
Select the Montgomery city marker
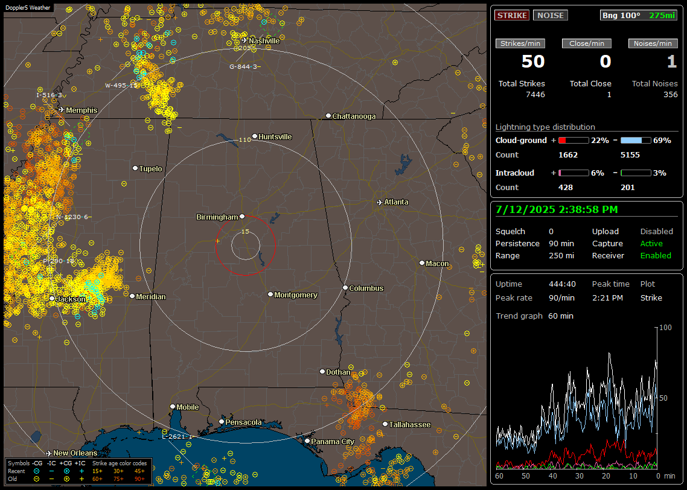tap(270, 294)
